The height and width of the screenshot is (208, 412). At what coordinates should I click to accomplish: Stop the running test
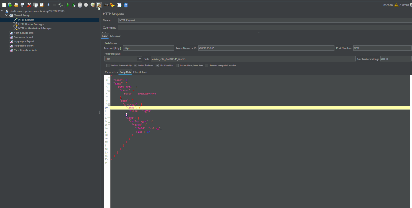click(80, 5)
